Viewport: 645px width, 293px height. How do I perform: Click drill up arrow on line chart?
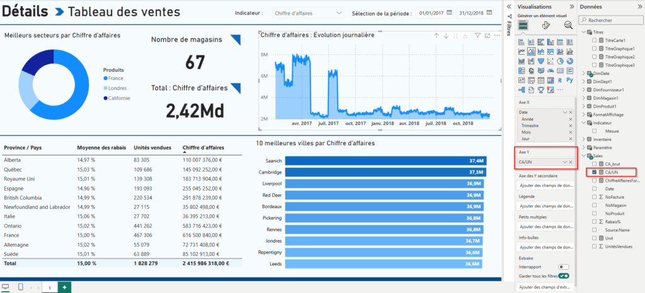(x=437, y=36)
